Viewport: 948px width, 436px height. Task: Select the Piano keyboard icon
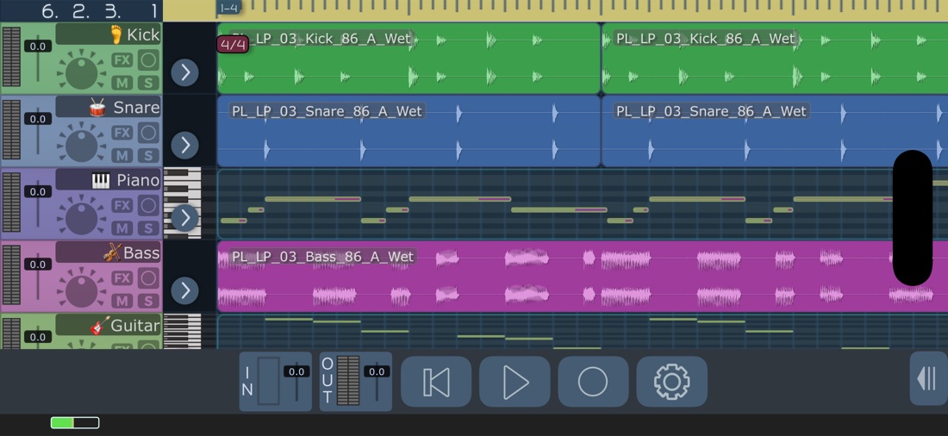[x=100, y=180]
